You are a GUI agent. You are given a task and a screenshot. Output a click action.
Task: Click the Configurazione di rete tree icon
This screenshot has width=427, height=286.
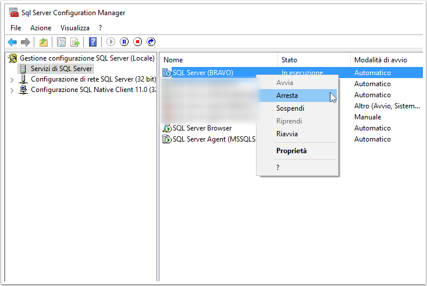23,79
